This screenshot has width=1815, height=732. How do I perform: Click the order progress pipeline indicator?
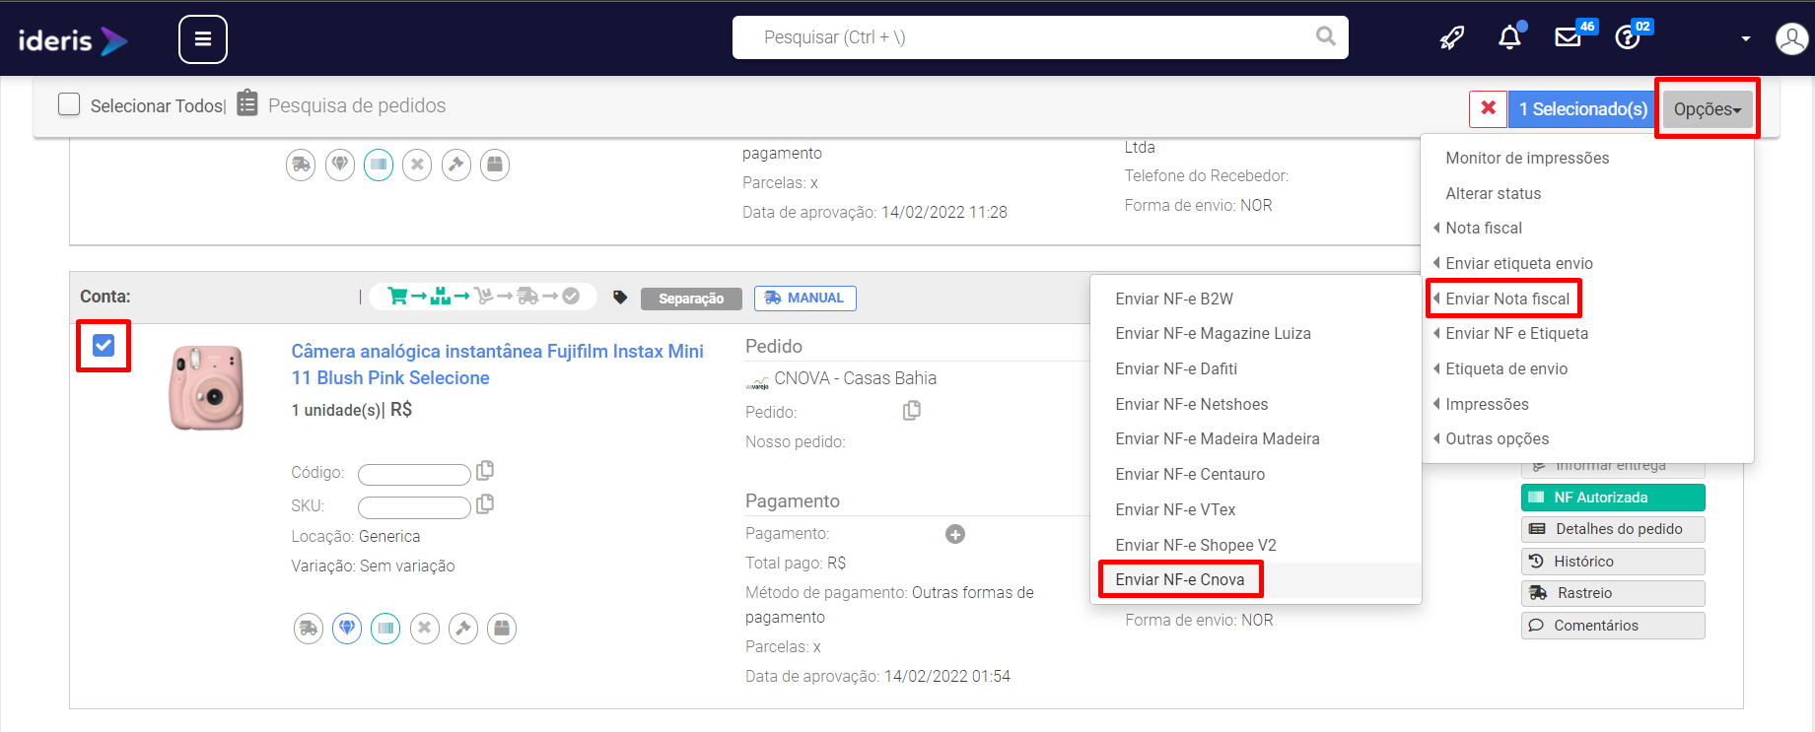click(x=483, y=296)
